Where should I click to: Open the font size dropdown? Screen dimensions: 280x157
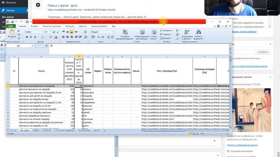[51, 32]
